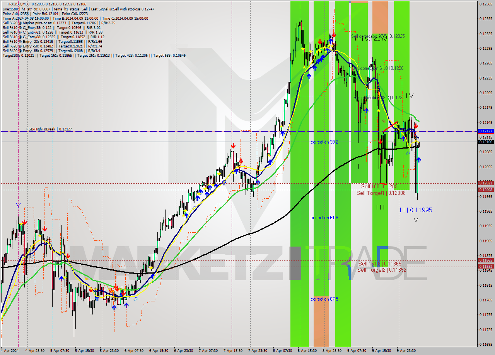This screenshot has width=495, height=355.
Task: Click the black V reversal marker below 0.11995
Action: click(416, 220)
